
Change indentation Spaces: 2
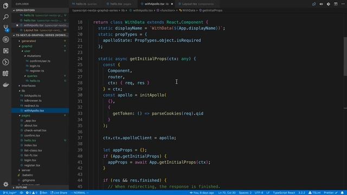pyautogui.click(x=245, y=193)
